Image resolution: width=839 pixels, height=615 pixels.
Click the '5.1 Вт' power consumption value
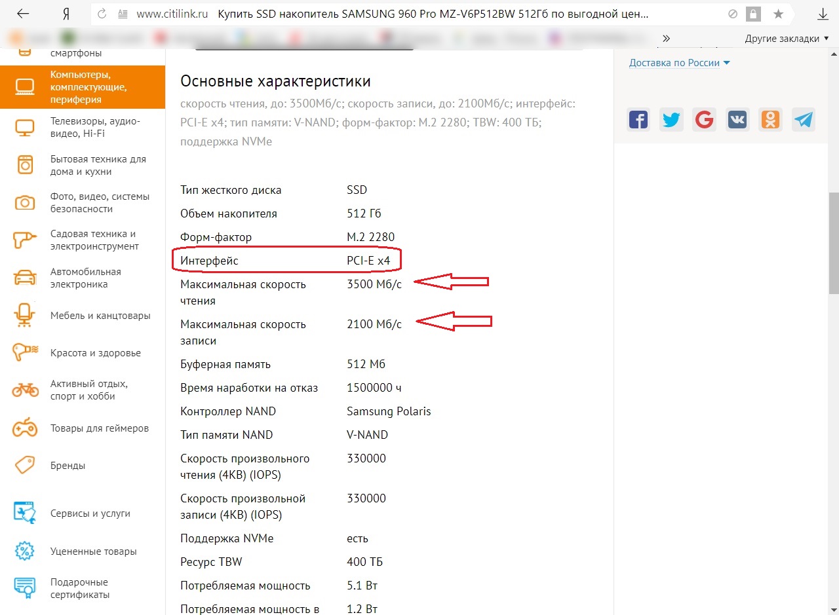coord(362,586)
